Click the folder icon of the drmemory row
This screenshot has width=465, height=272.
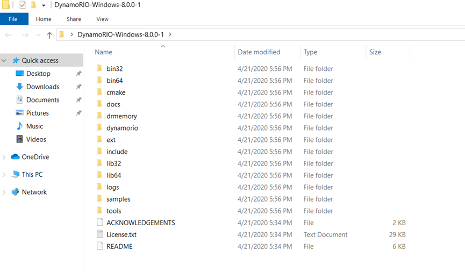point(99,116)
